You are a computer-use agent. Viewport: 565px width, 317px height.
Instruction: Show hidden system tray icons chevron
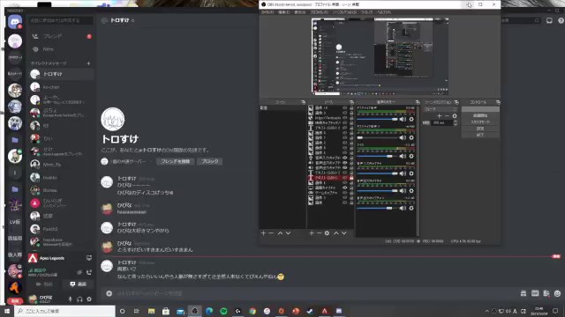coord(486,311)
